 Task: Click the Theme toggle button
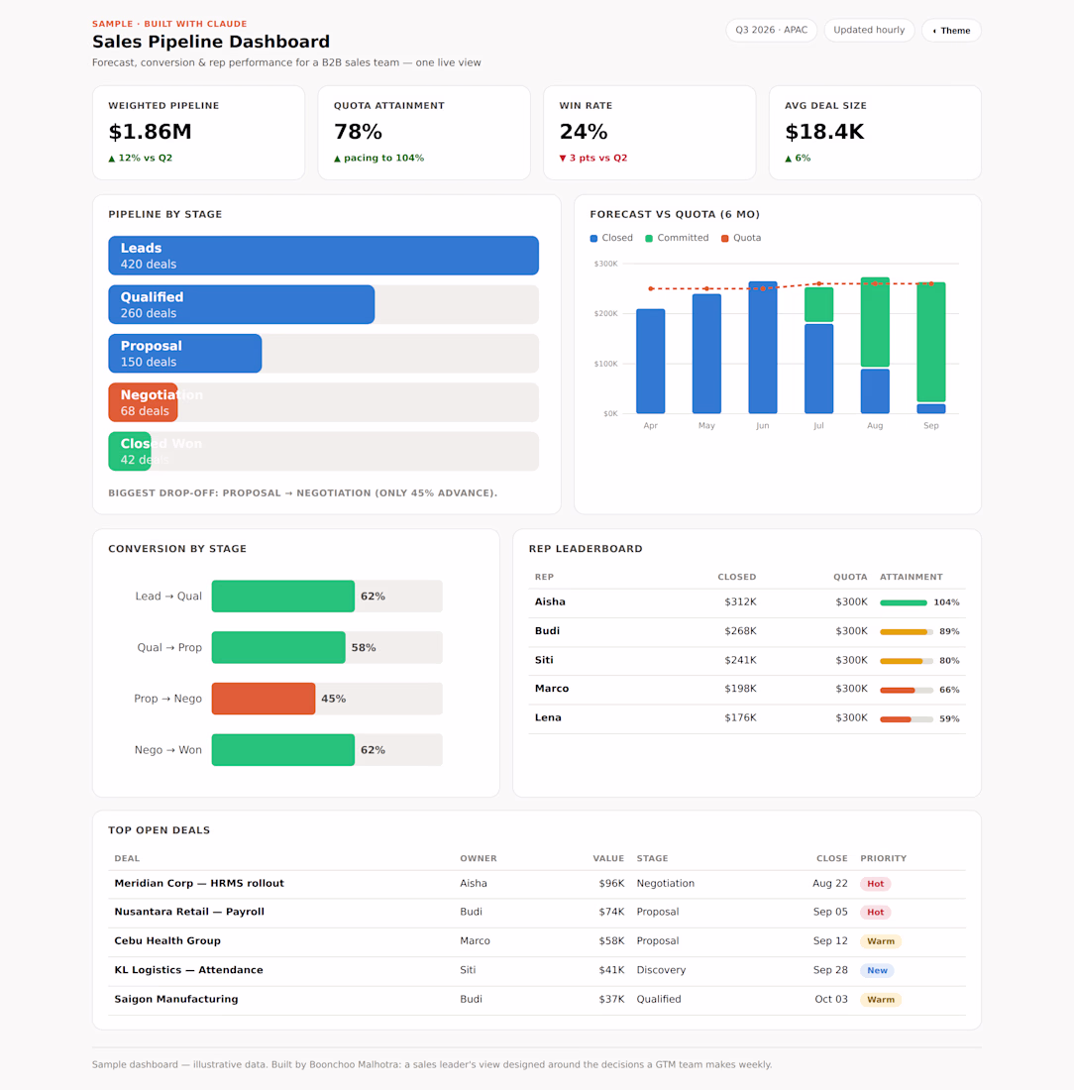[951, 31]
